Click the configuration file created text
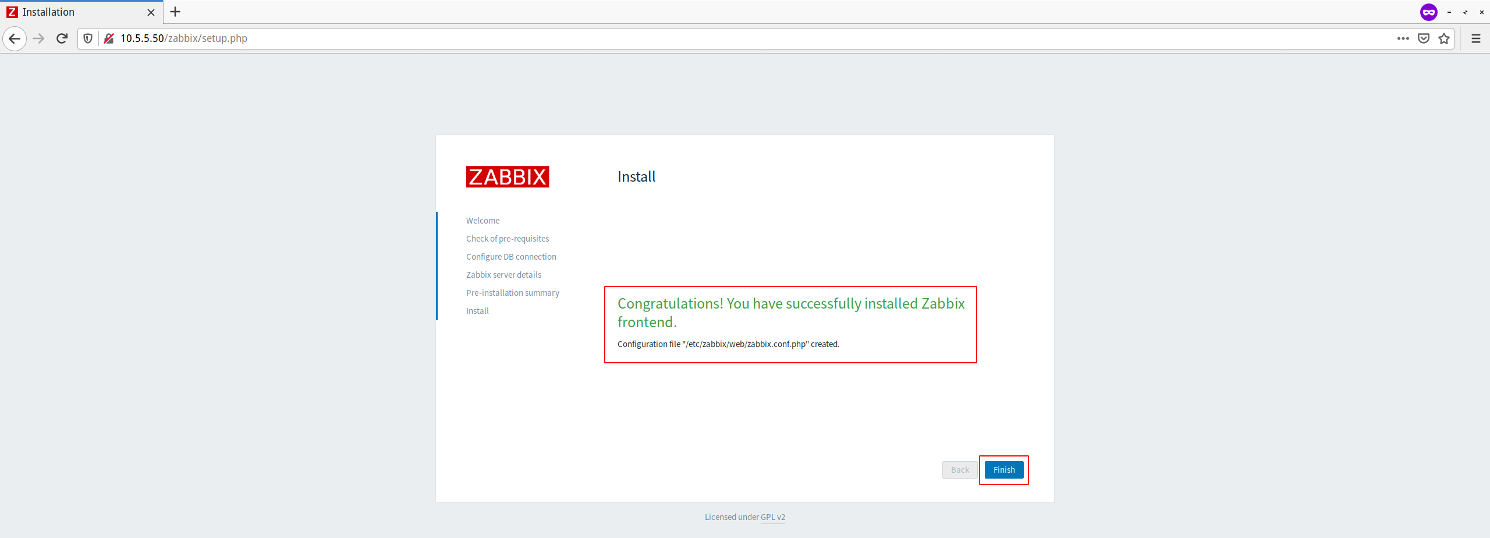Viewport: 1490px width, 538px height. (x=728, y=344)
